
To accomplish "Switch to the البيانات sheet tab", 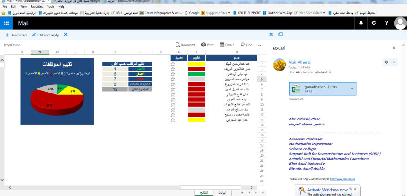I will [x=222, y=193].
